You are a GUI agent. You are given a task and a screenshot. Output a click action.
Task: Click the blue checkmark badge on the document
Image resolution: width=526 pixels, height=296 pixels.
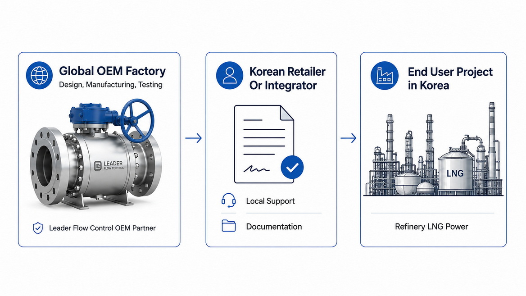[292, 167]
